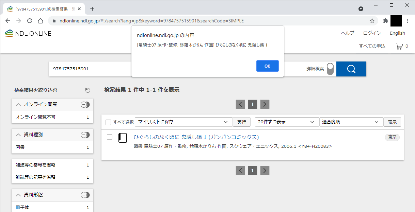This screenshot has height=212, width=415.
Task: Click the book icon of the result
Action: click(122, 138)
